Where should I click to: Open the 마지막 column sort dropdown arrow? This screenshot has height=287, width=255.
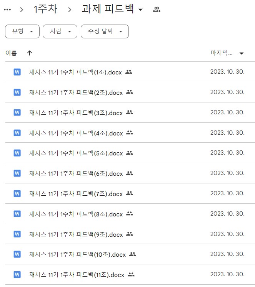[x=242, y=53]
